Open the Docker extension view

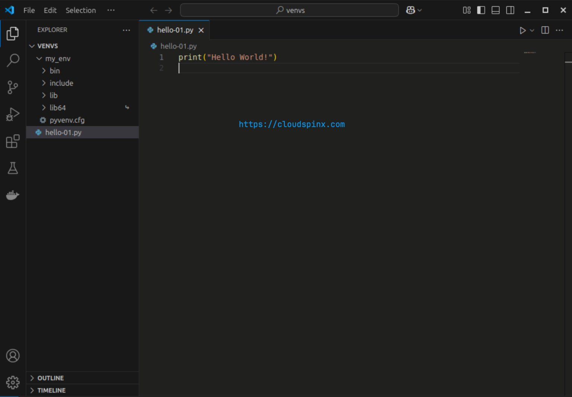point(13,195)
